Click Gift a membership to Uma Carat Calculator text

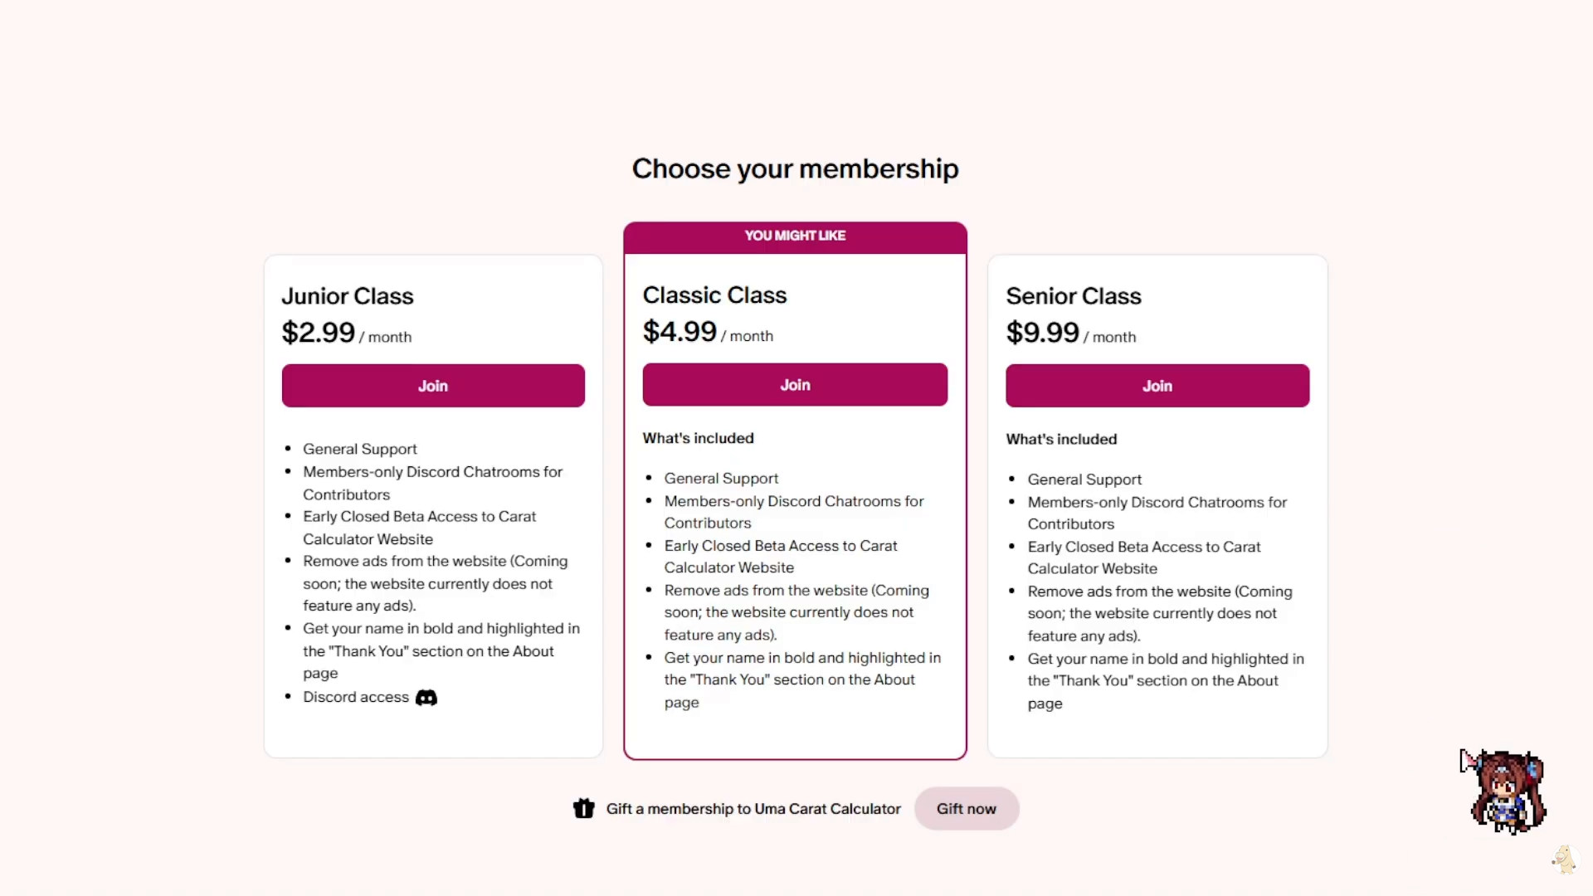pos(753,809)
